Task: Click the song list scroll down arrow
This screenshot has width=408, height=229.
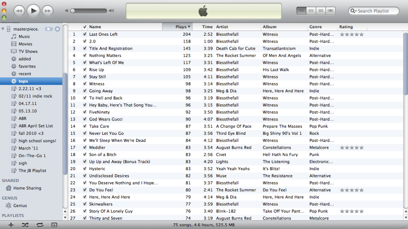Action: point(406,217)
